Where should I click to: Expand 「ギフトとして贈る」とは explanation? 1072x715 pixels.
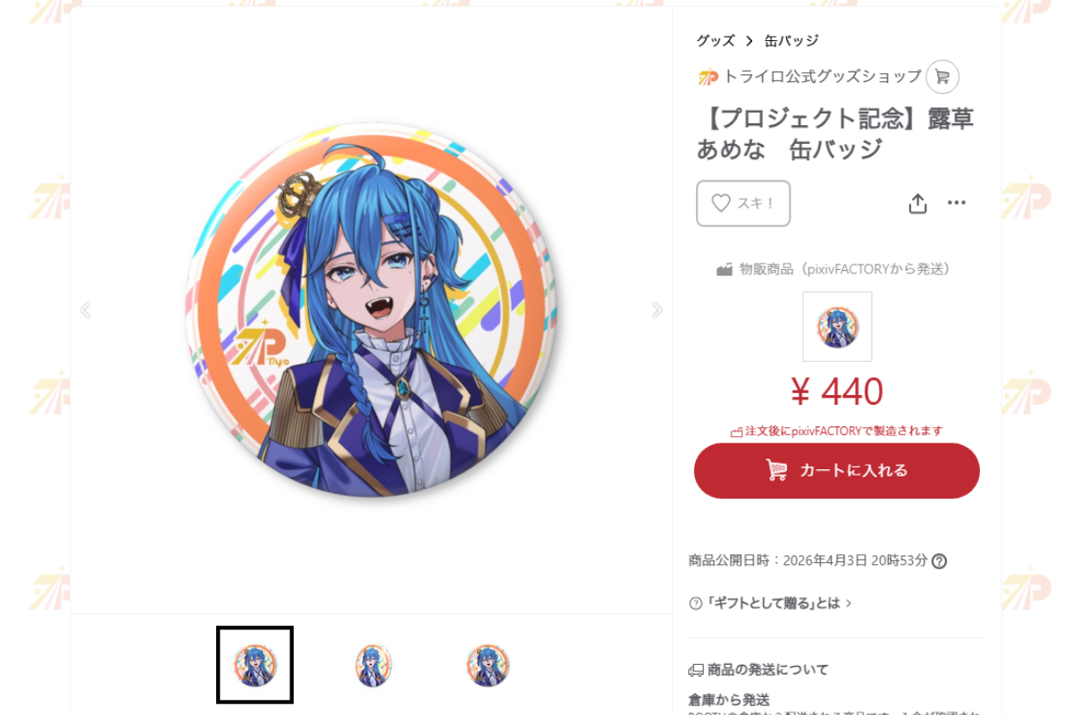(771, 603)
